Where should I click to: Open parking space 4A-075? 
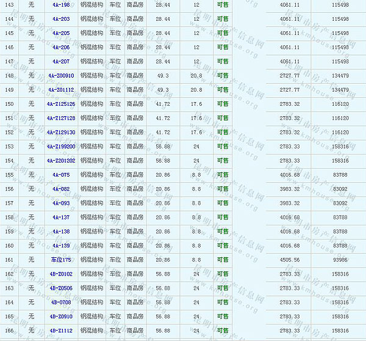(61, 175)
